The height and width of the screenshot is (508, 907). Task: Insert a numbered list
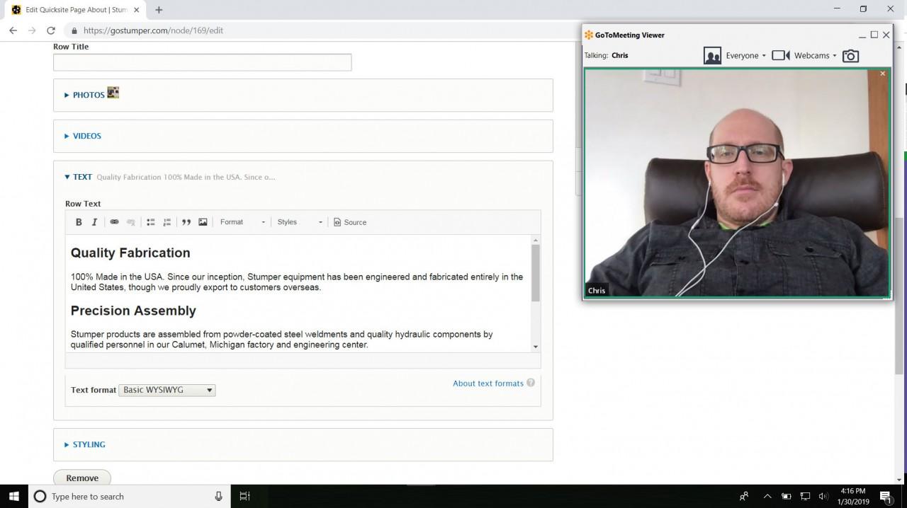click(x=167, y=222)
